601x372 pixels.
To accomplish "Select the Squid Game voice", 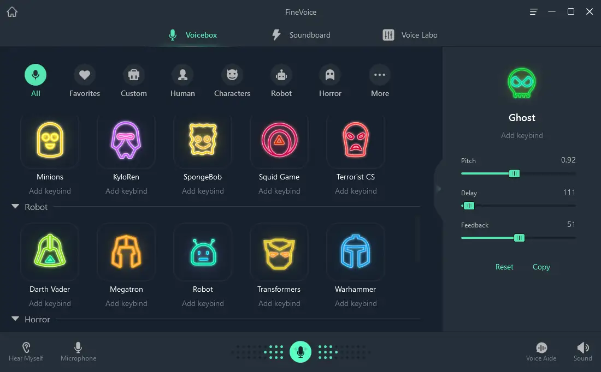I will 279,139.
